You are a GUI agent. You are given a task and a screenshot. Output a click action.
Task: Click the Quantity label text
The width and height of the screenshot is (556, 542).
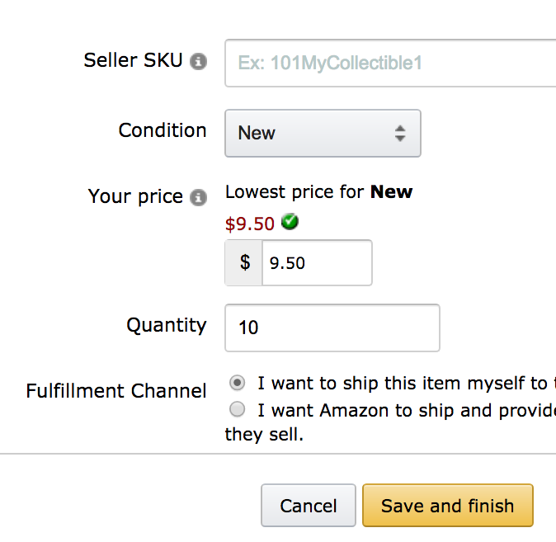(x=167, y=326)
